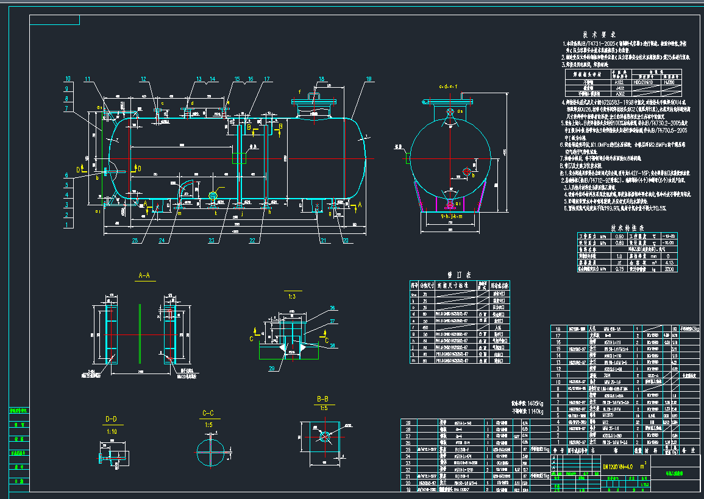Viewport: 704px width, 499px height.
Task: Click callout number 23 below the tank
Action: click(x=212, y=241)
